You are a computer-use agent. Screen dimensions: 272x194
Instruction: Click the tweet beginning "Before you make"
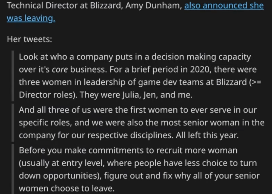[139, 169]
